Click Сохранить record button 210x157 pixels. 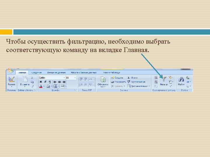pos(118,82)
